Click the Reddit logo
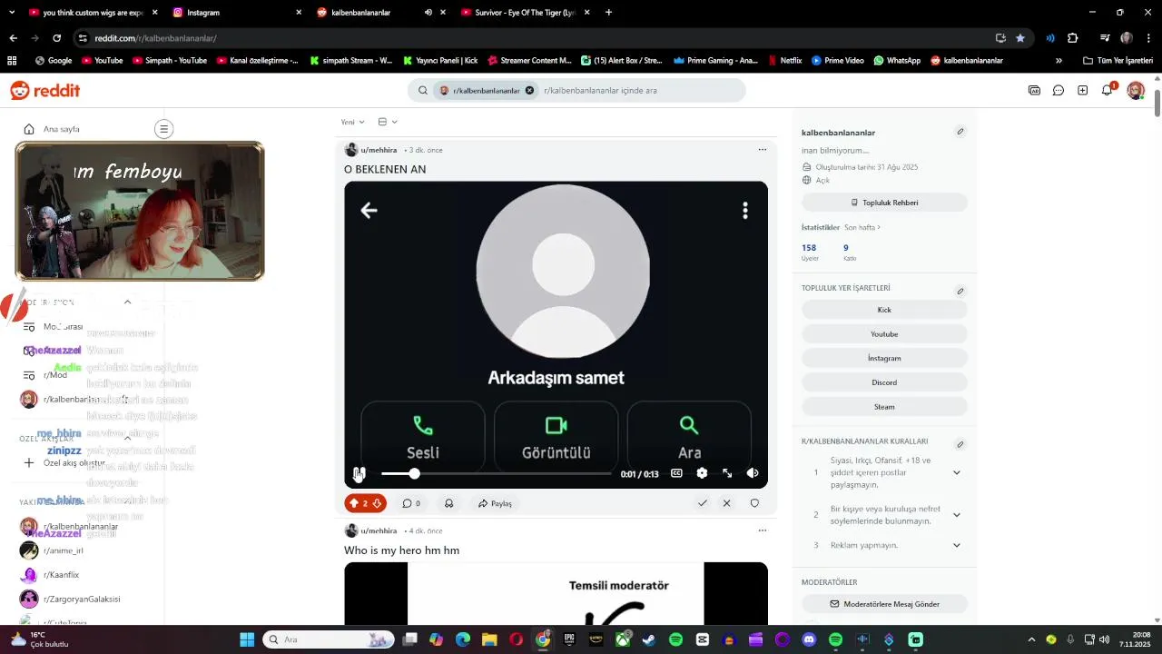This screenshot has width=1162, height=654. (45, 90)
